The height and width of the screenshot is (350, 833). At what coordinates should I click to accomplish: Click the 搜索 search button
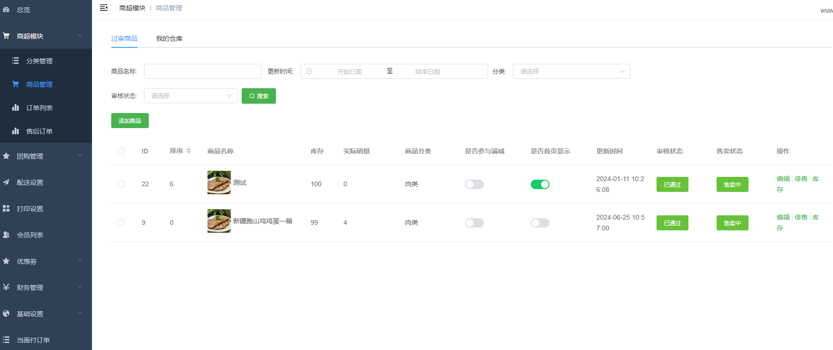click(259, 96)
